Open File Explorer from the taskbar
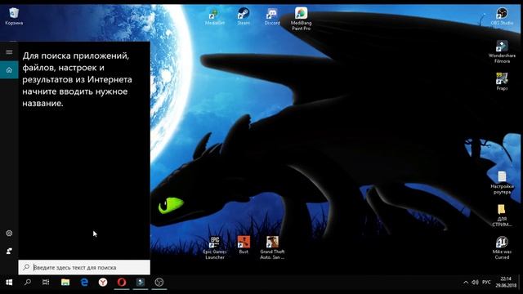 [65, 283]
